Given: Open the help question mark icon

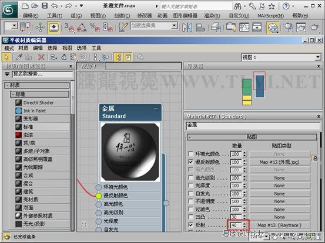Looking at the screenshot, I should [286, 6].
